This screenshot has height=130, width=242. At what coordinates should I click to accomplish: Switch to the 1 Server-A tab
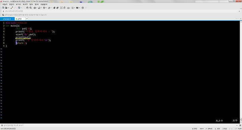coord(7,19)
